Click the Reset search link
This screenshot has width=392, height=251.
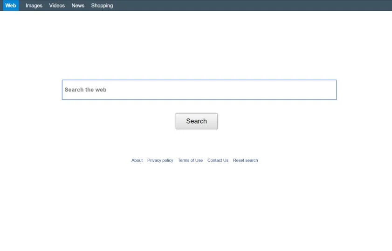pos(246,160)
